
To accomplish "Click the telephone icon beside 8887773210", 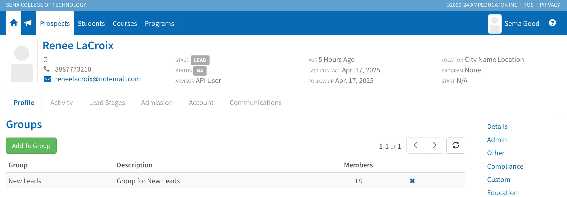I will pyautogui.click(x=47, y=69).
